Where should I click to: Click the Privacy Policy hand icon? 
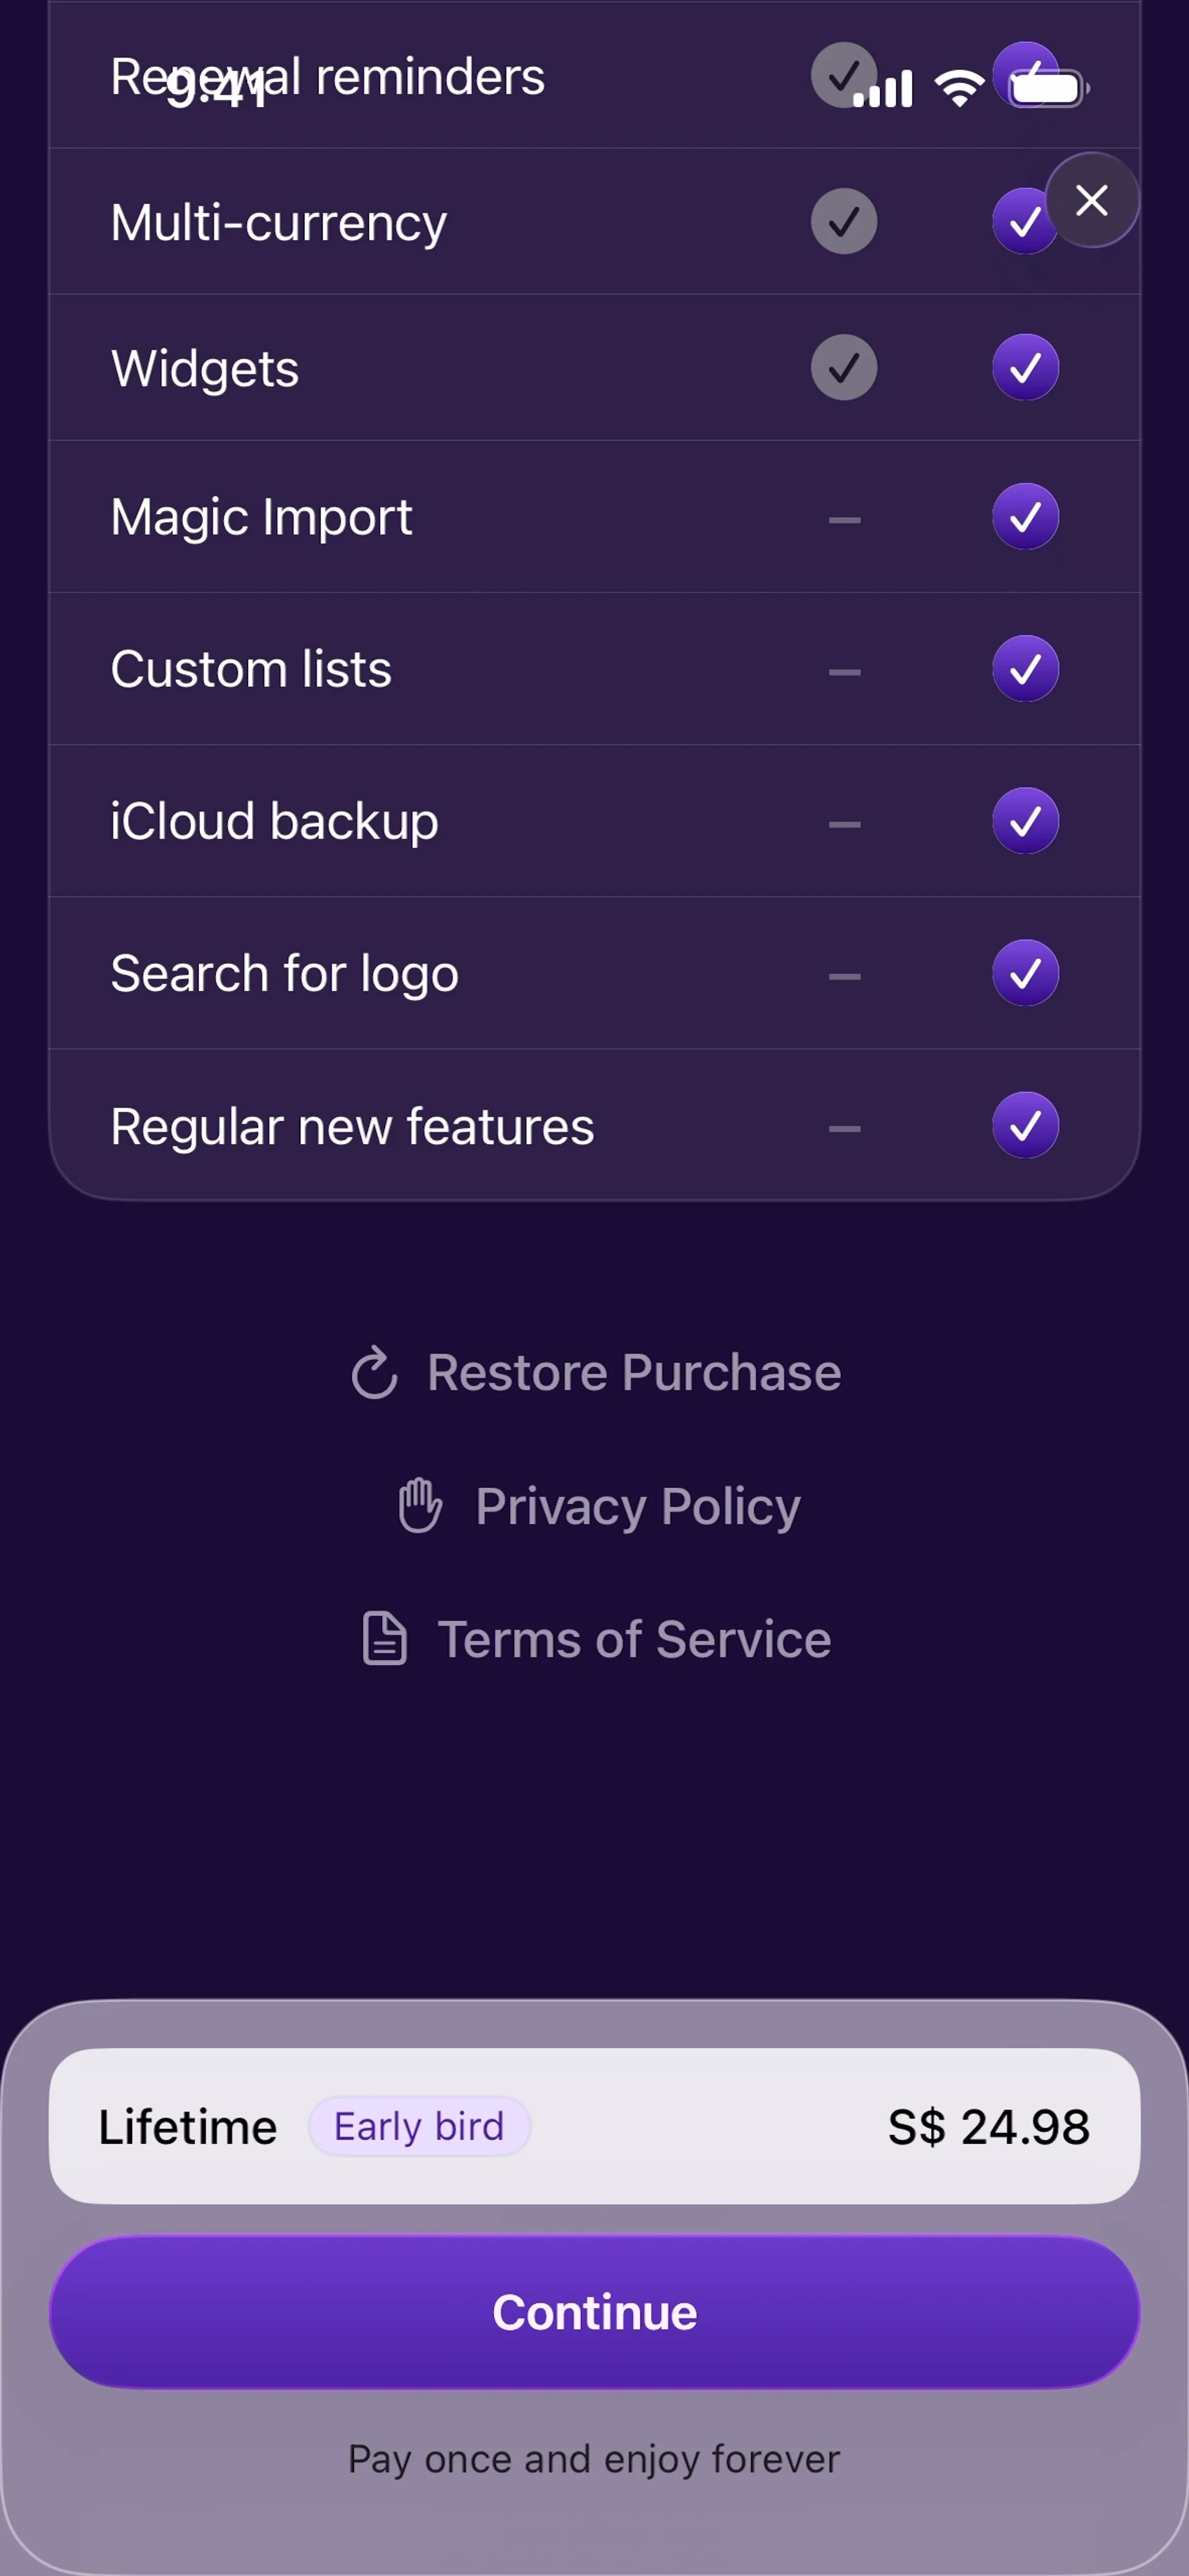[420, 1505]
